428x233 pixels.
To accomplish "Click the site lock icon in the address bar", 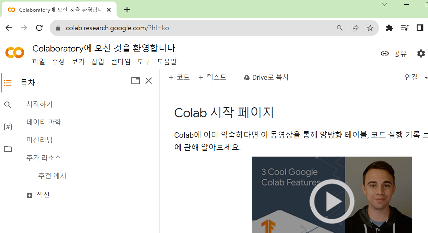I will click(x=58, y=28).
